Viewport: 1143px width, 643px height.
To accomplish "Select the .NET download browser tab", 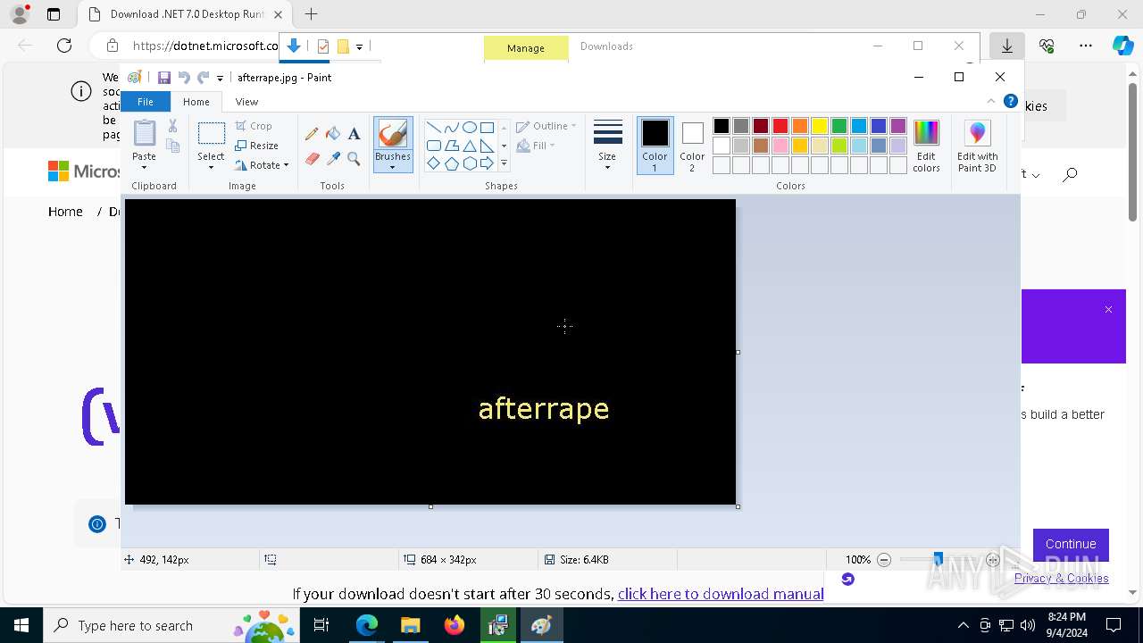I will [185, 14].
